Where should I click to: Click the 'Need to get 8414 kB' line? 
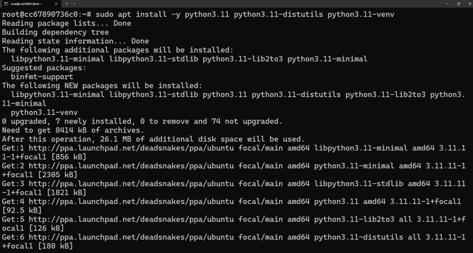73,130
